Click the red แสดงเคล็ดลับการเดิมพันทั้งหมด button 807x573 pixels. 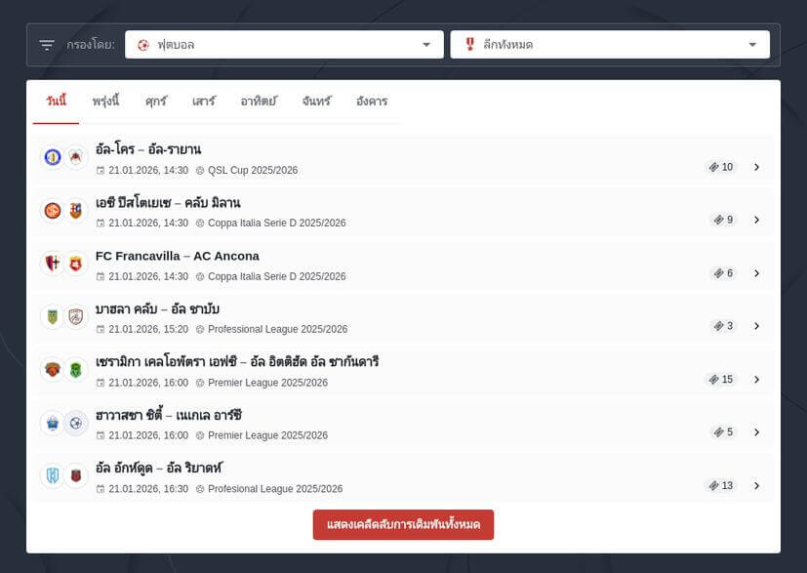pyautogui.click(x=403, y=524)
